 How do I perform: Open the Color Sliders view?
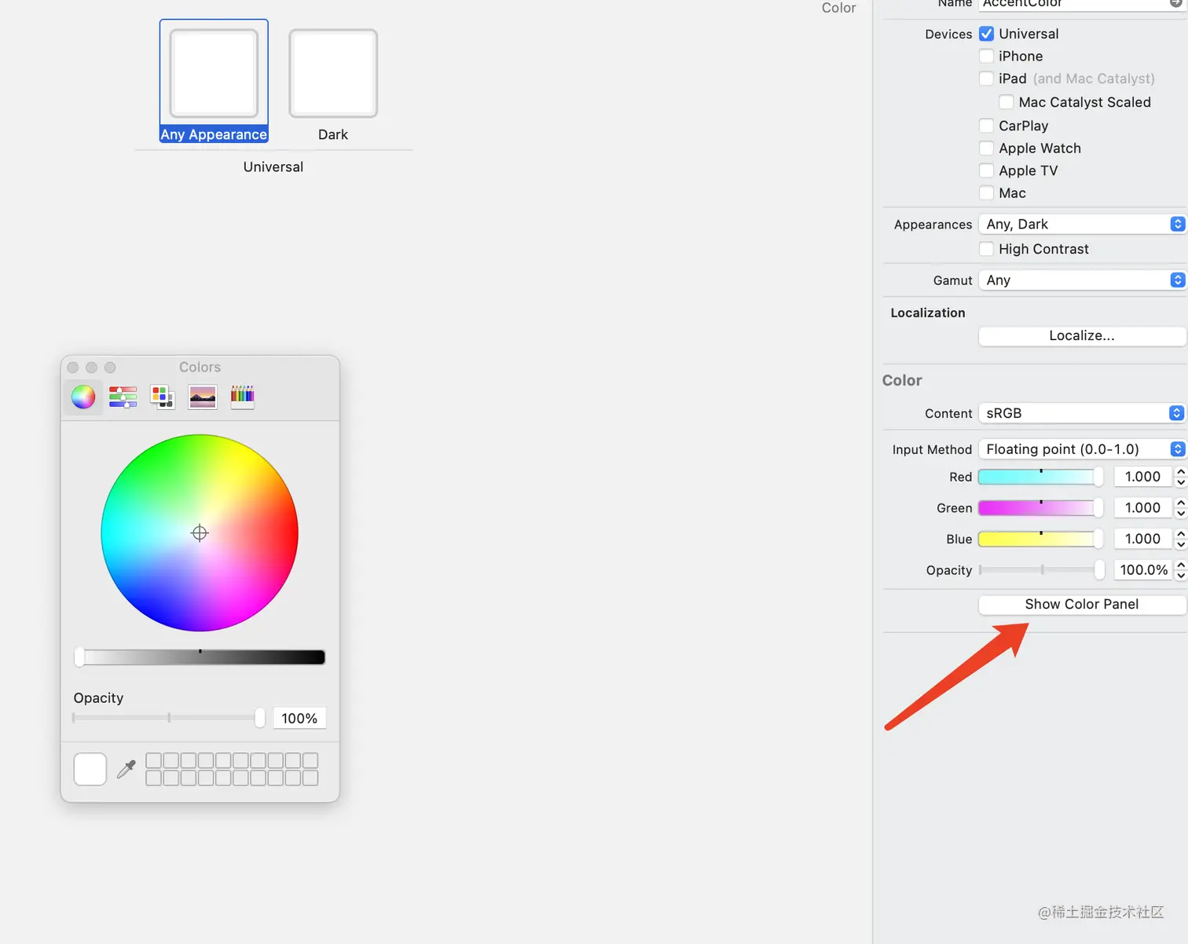pos(123,397)
